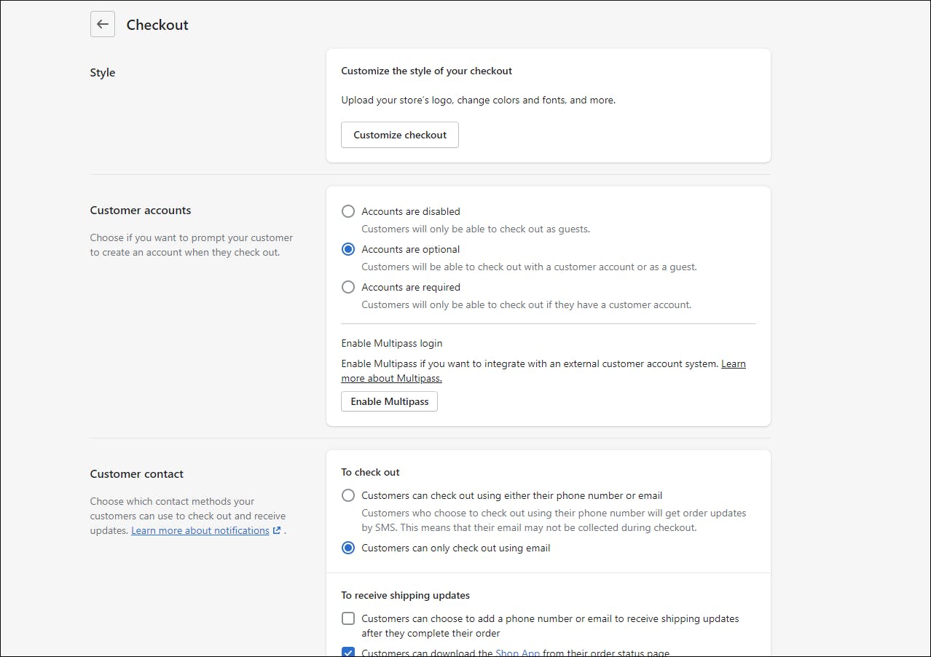The height and width of the screenshot is (657, 931).
Task: Click 'Customize the style of your checkout' heading
Action: [427, 71]
